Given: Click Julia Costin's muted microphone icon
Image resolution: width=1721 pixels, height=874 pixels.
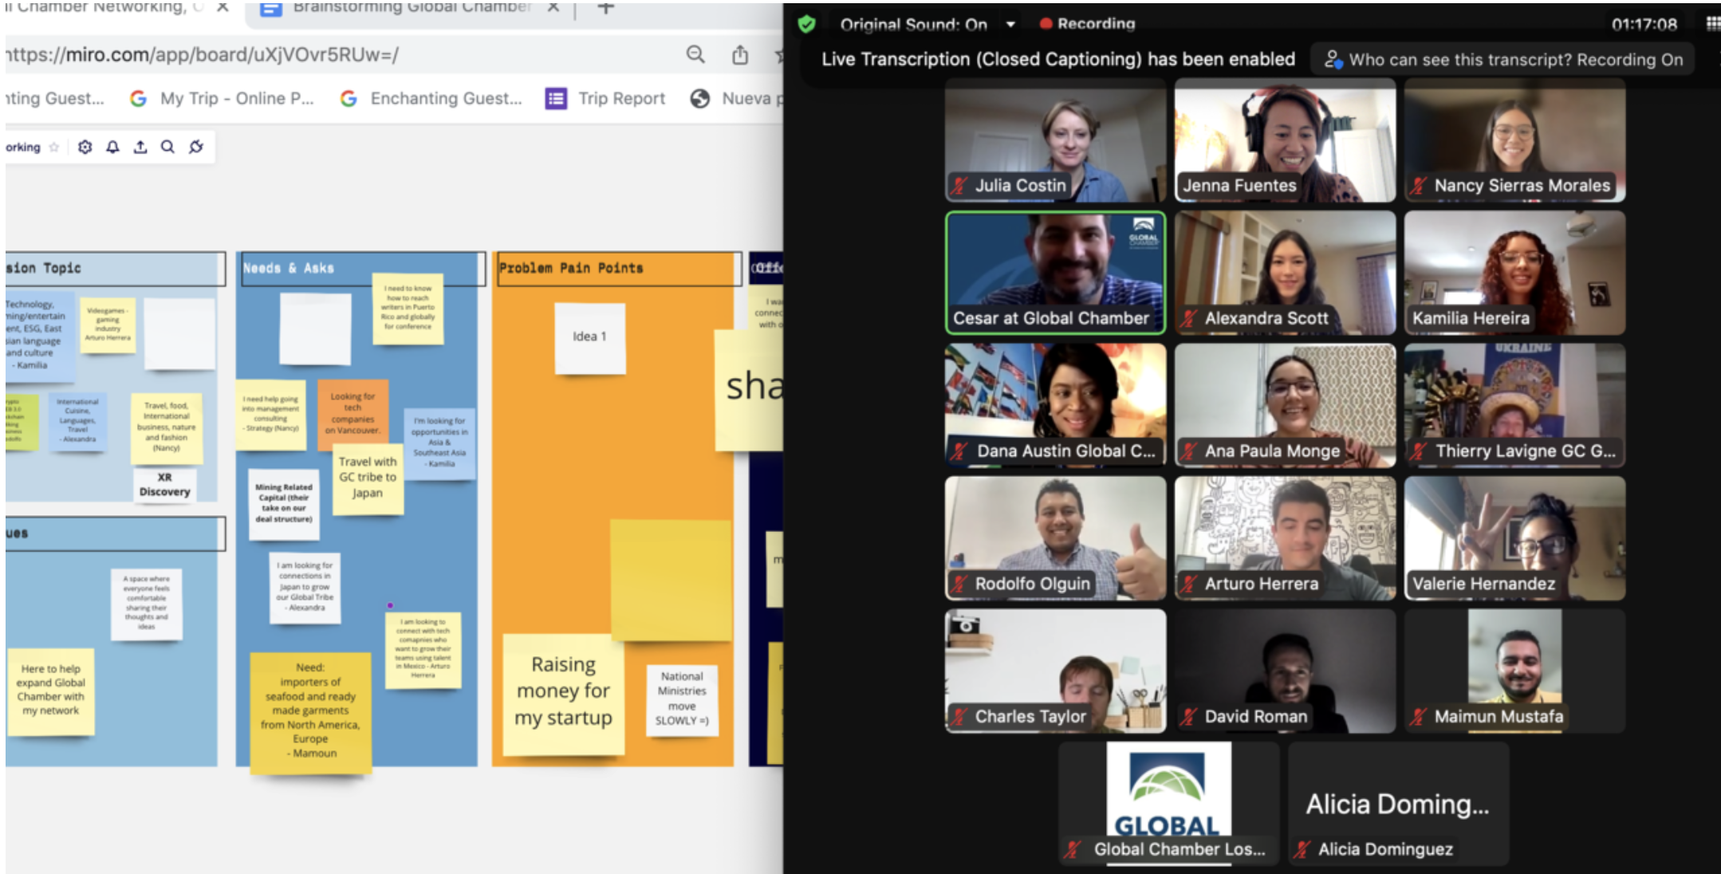Looking at the screenshot, I should click(959, 186).
